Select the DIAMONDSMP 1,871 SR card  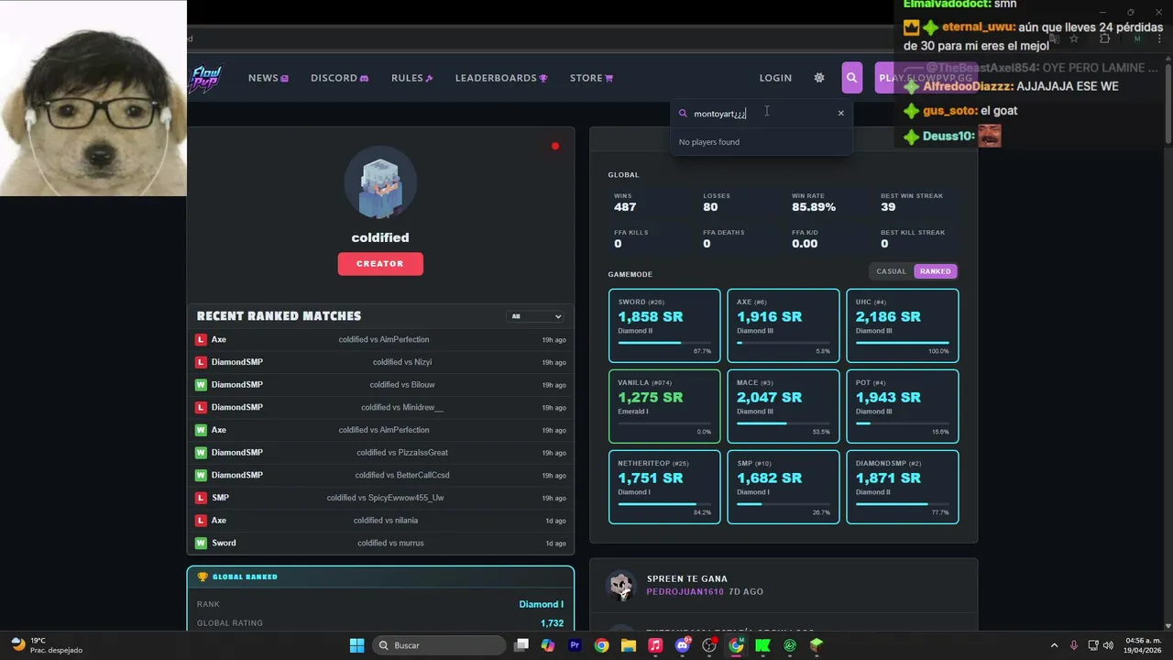coord(903,487)
